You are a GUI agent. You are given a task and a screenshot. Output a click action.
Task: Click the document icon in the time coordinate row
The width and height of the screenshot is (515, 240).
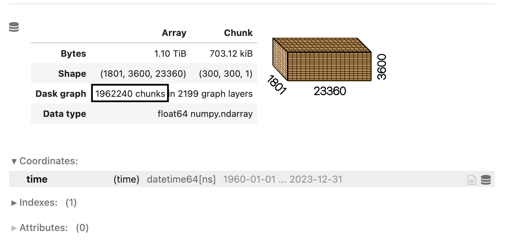(472, 179)
